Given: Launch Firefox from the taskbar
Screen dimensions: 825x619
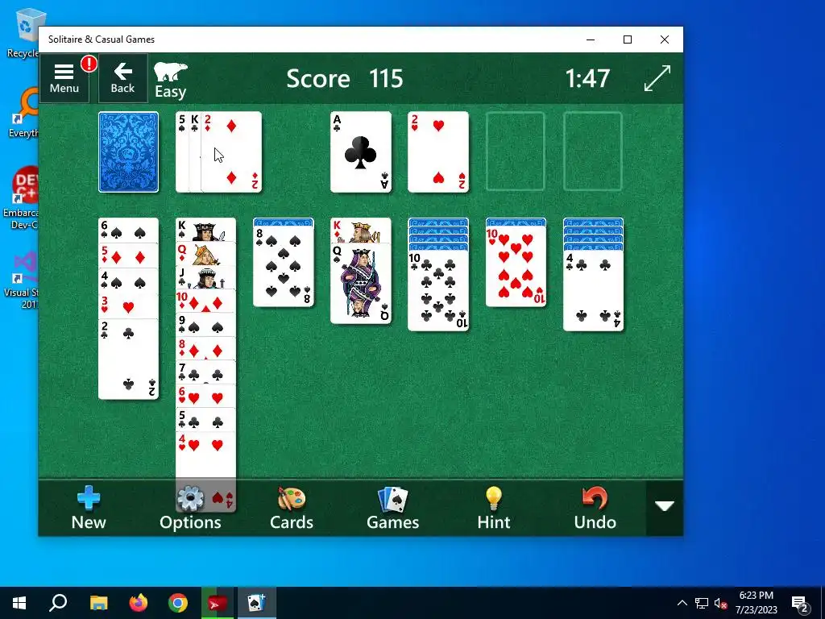Looking at the screenshot, I should 139,603.
